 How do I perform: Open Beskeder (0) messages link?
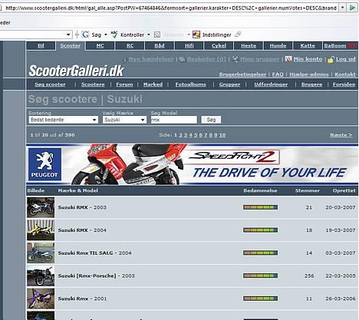(x=206, y=59)
